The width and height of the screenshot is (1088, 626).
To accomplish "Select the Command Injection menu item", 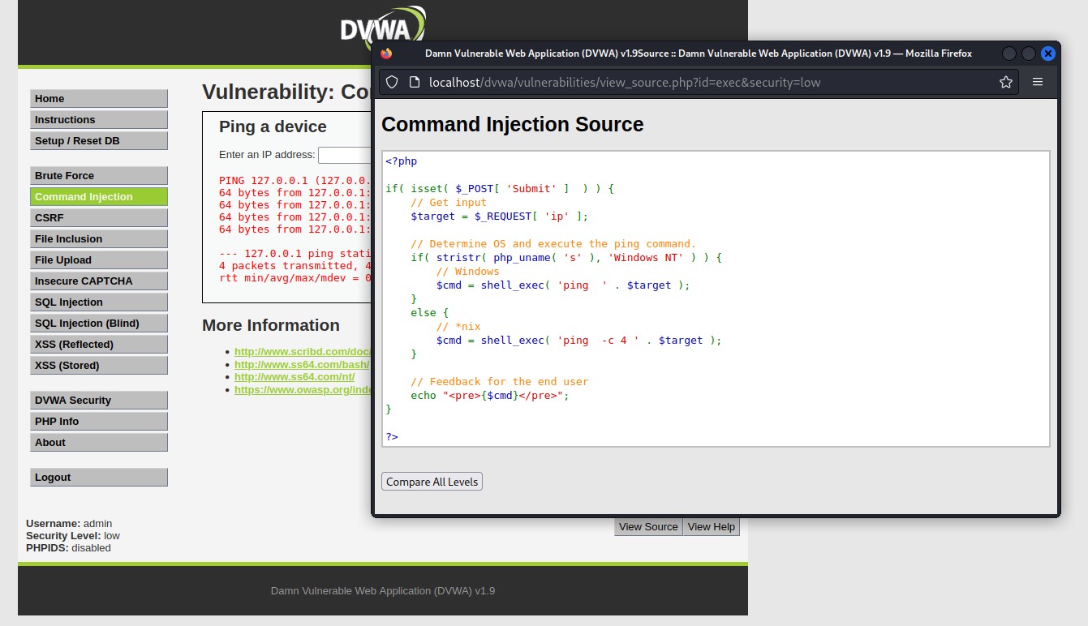I will (x=99, y=197).
